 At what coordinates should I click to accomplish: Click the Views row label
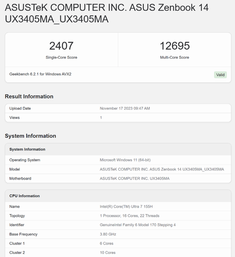click(x=14, y=117)
